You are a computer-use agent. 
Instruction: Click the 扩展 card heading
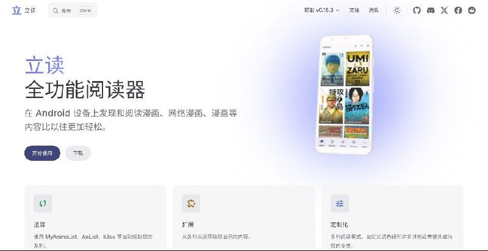pyautogui.click(x=188, y=224)
